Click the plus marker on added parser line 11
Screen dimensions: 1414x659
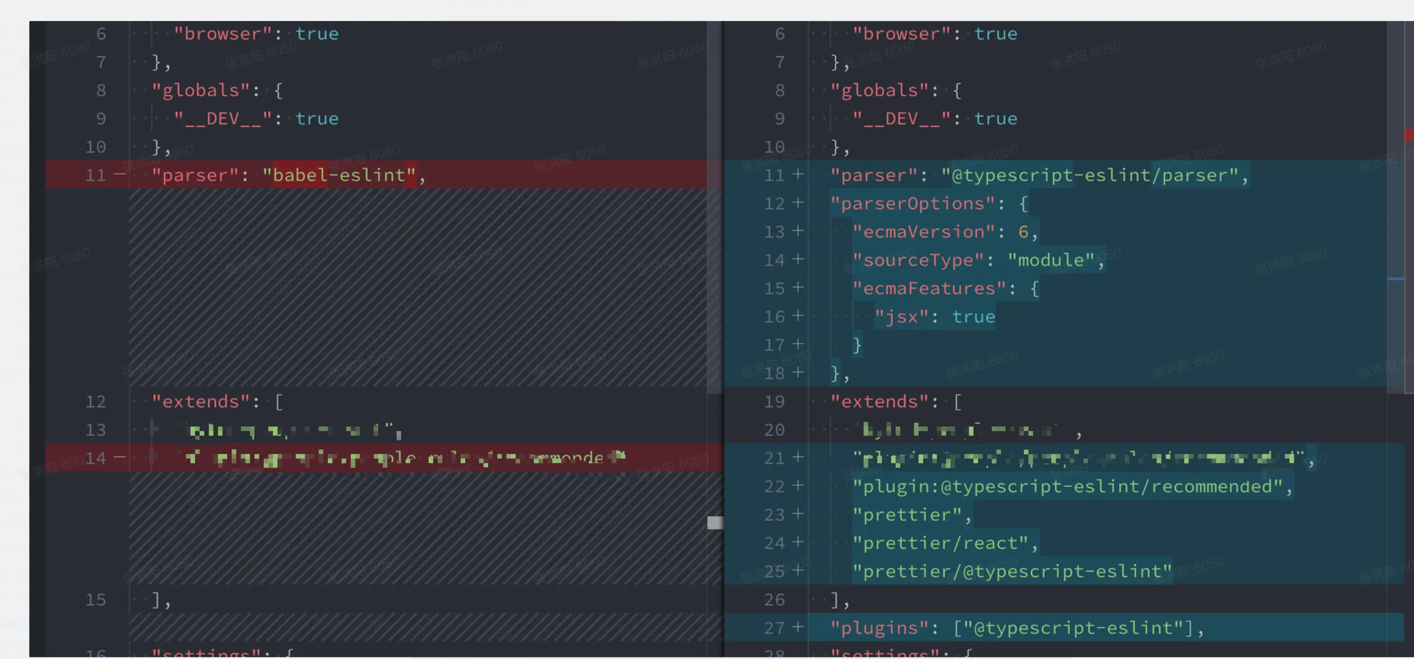click(798, 174)
